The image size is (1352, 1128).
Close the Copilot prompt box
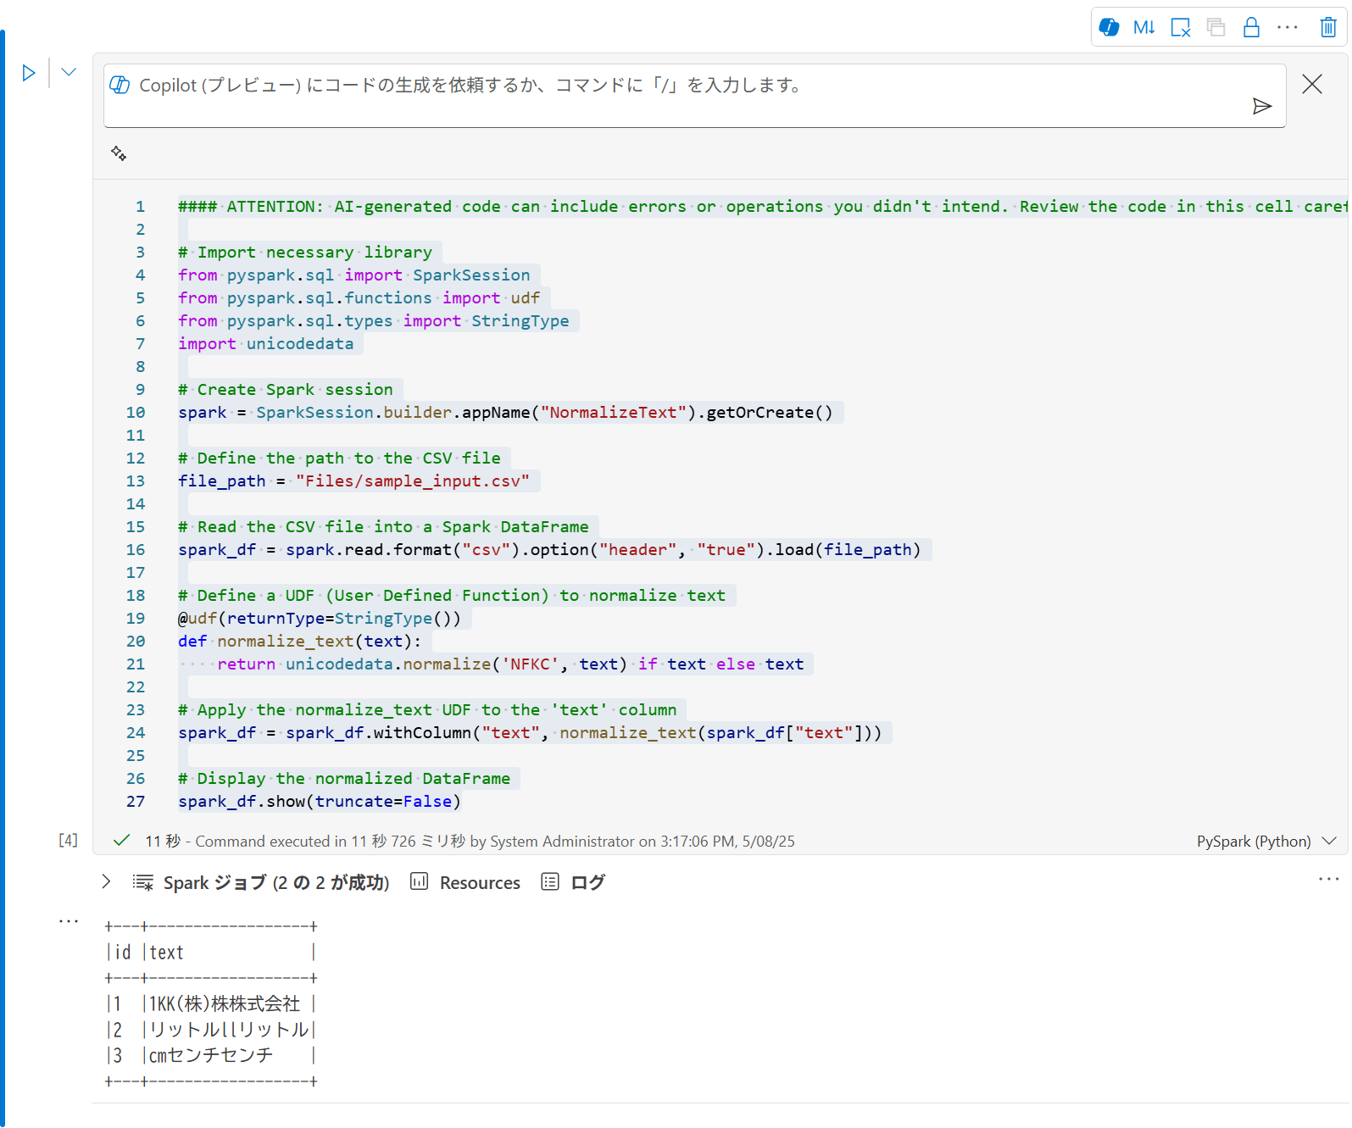1312,84
